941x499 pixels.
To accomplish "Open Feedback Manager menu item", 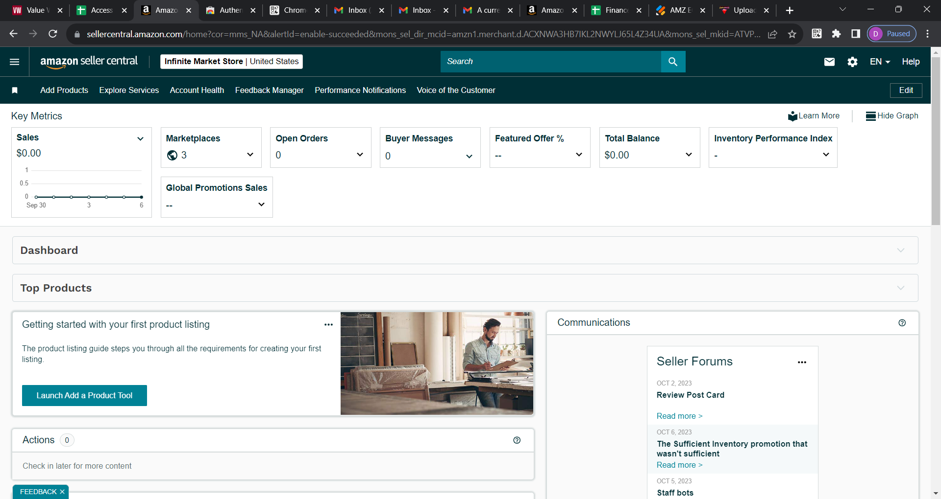I will [270, 90].
